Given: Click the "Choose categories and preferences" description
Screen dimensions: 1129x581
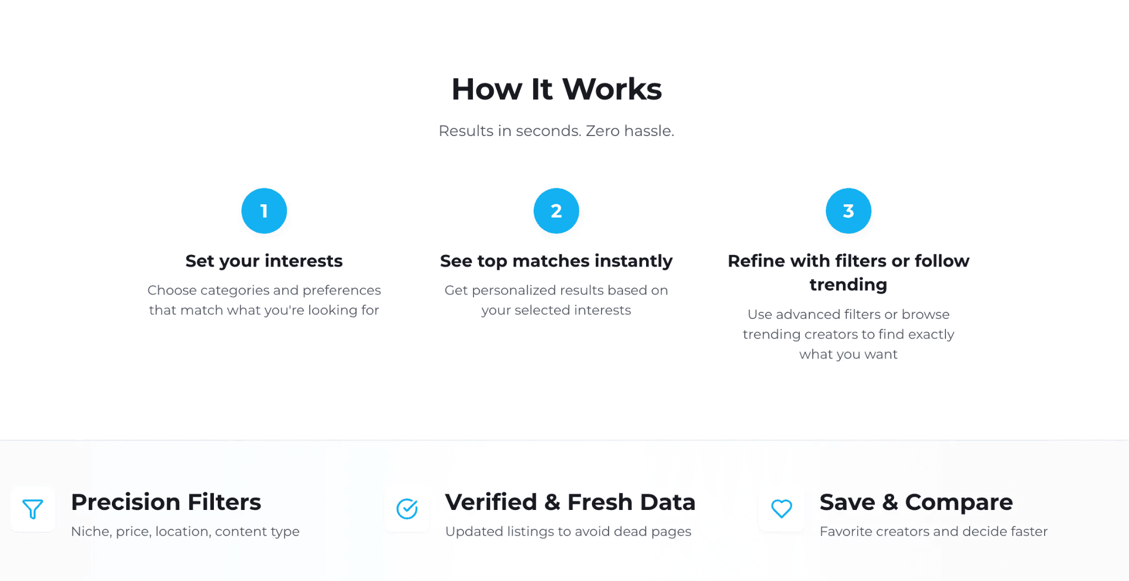Looking at the screenshot, I should click(264, 300).
